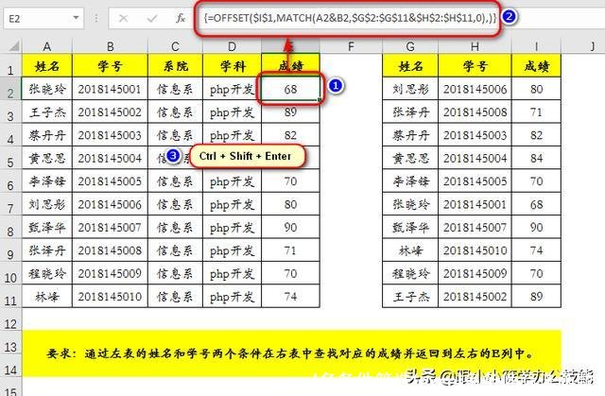The height and width of the screenshot is (396, 605).
Task: Click cell E4 containing 82
Action: [x=290, y=135]
